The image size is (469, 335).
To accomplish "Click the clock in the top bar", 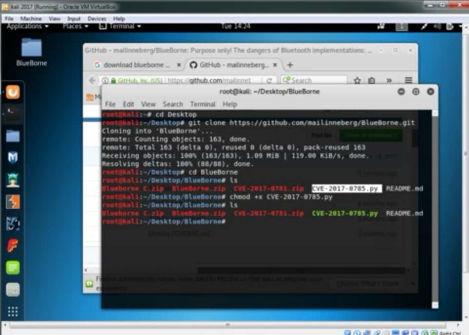I will pos(236,26).
